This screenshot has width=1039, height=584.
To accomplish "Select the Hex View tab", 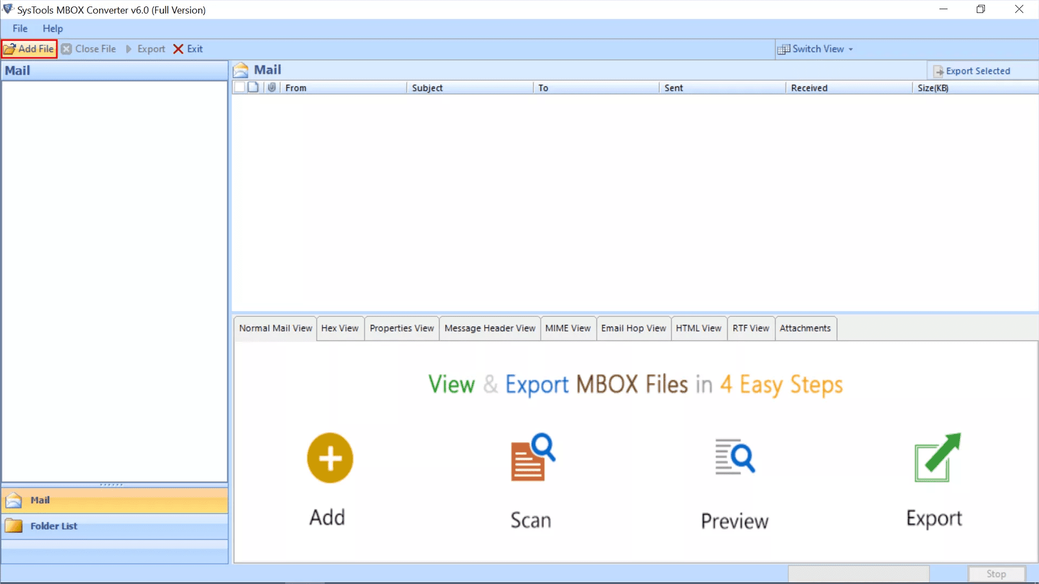I will (x=340, y=328).
